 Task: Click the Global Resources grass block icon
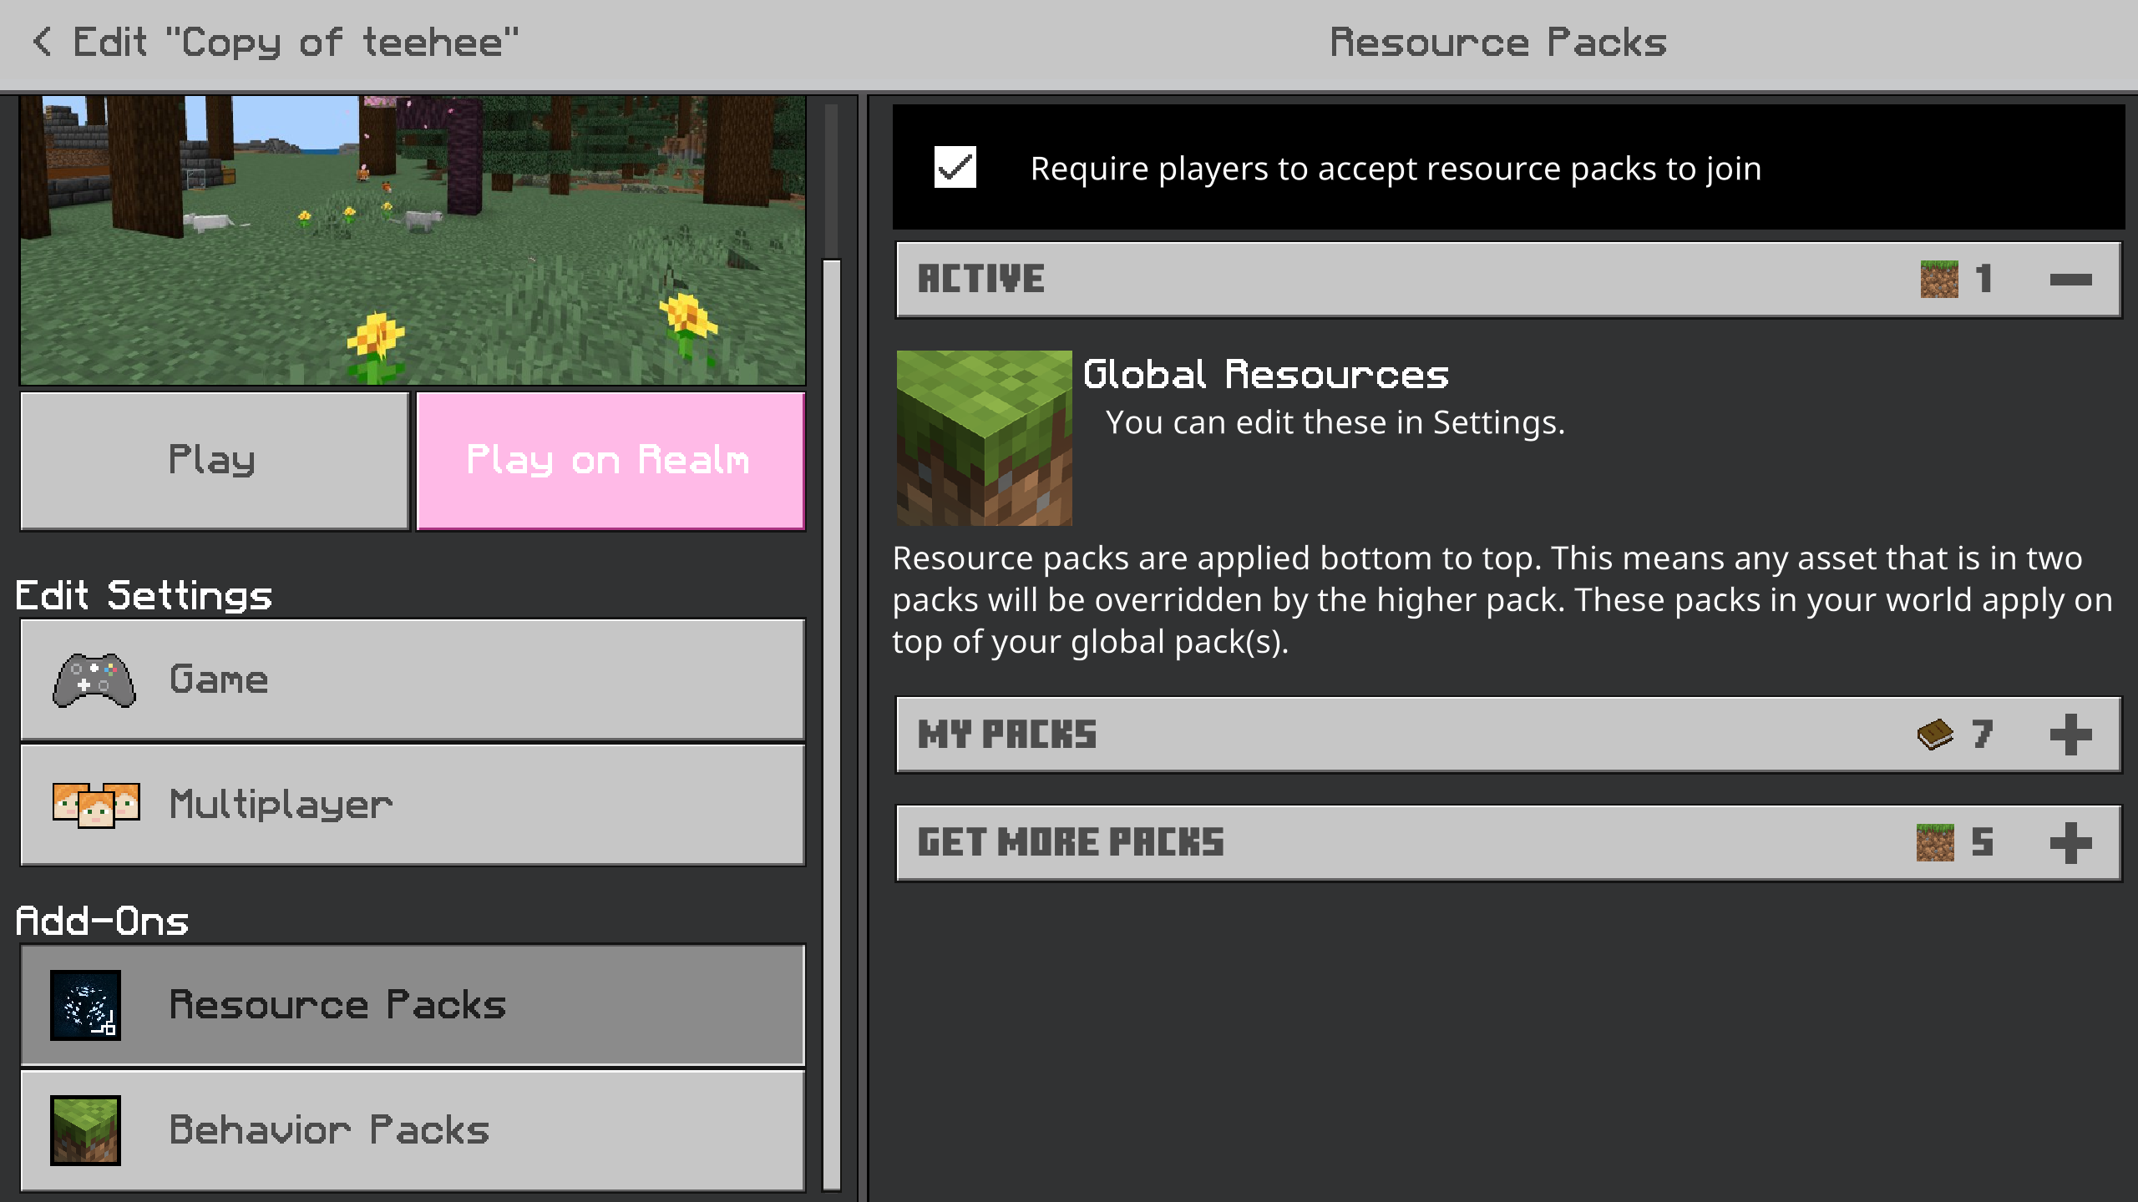[x=984, y=437]
